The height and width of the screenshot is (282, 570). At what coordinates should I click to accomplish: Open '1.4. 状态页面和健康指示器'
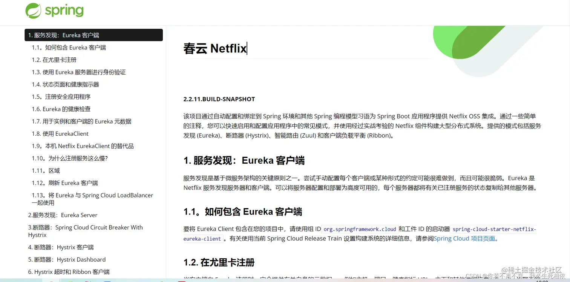click(65, 84)
